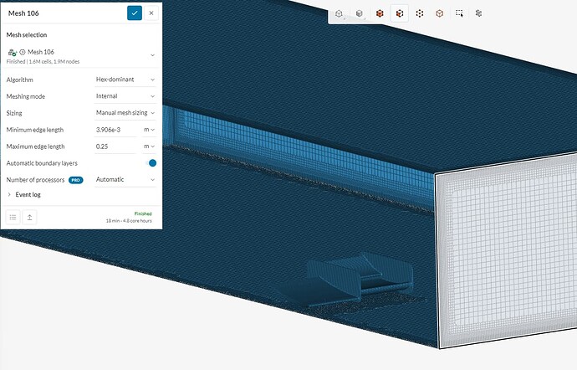Click the Finished status text
Screen dimensions: 577x370
[143, 213]
